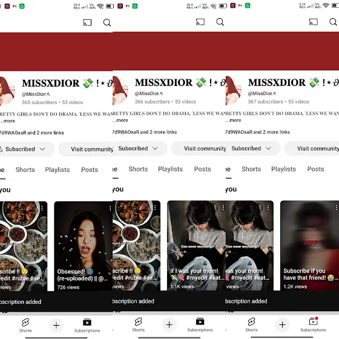Open '7d9WAOxaR and 2 more links' in right screenshot
The image size is (339, 339).
[258, 132]
